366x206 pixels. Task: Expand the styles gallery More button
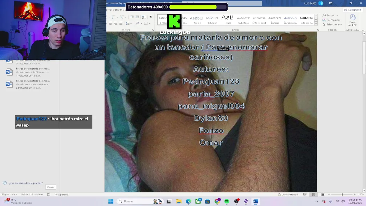coord(316,24)
